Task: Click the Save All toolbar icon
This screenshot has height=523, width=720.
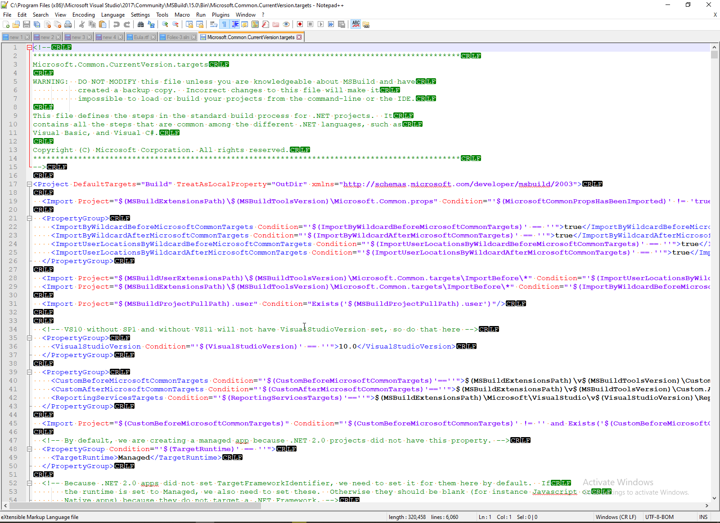Action: click(x=37, y=24)
